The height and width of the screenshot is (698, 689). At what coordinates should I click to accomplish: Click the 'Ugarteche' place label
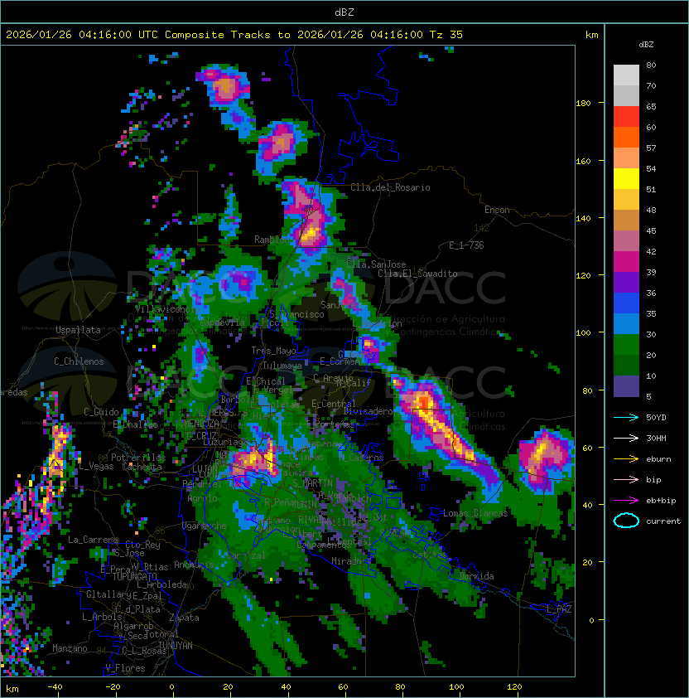point(205,526)
